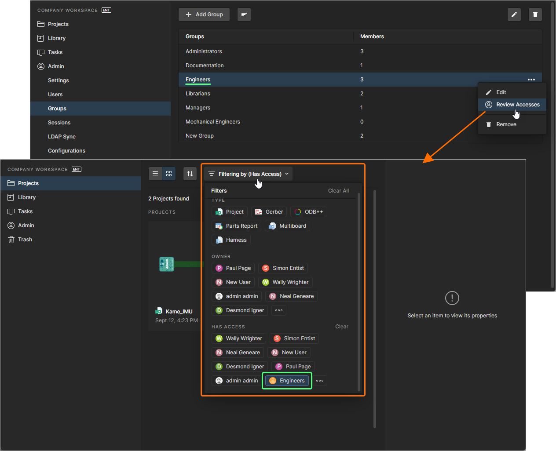Click the sort groups icon beside Add Group
This screenshot has width=556, height=451.
(244, 15)
